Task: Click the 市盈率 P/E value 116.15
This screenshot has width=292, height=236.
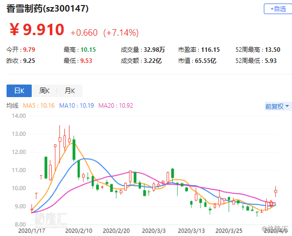Action: click(210, 50)
